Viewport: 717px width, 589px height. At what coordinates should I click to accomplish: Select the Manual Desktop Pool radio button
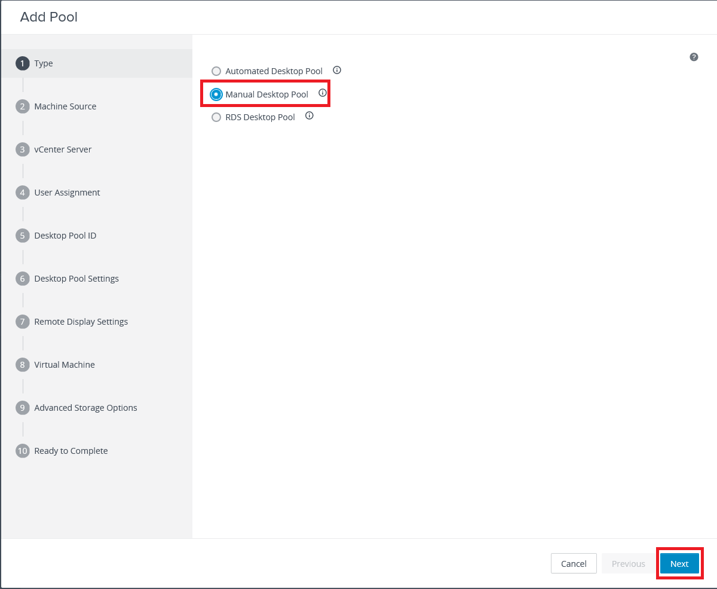point(216,94)
